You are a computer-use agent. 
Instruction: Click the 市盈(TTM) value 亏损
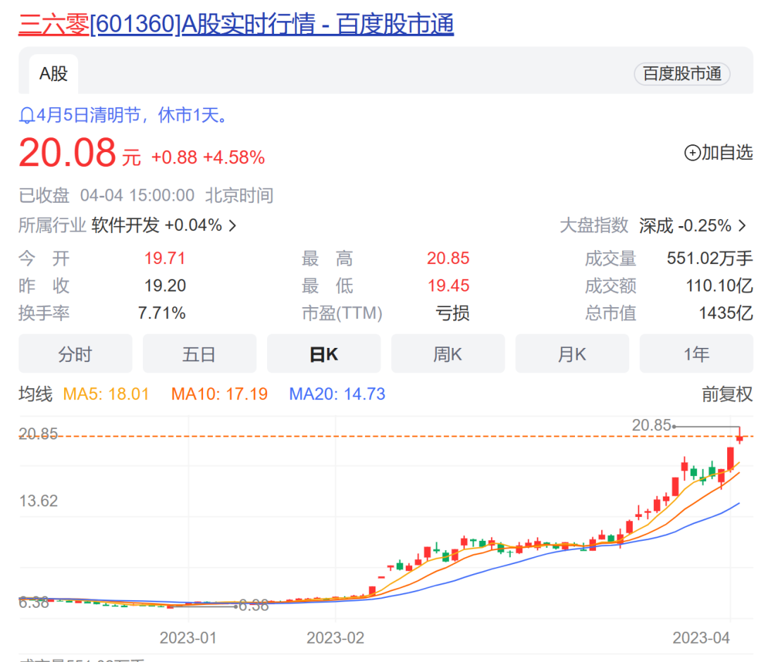point(452,313)
